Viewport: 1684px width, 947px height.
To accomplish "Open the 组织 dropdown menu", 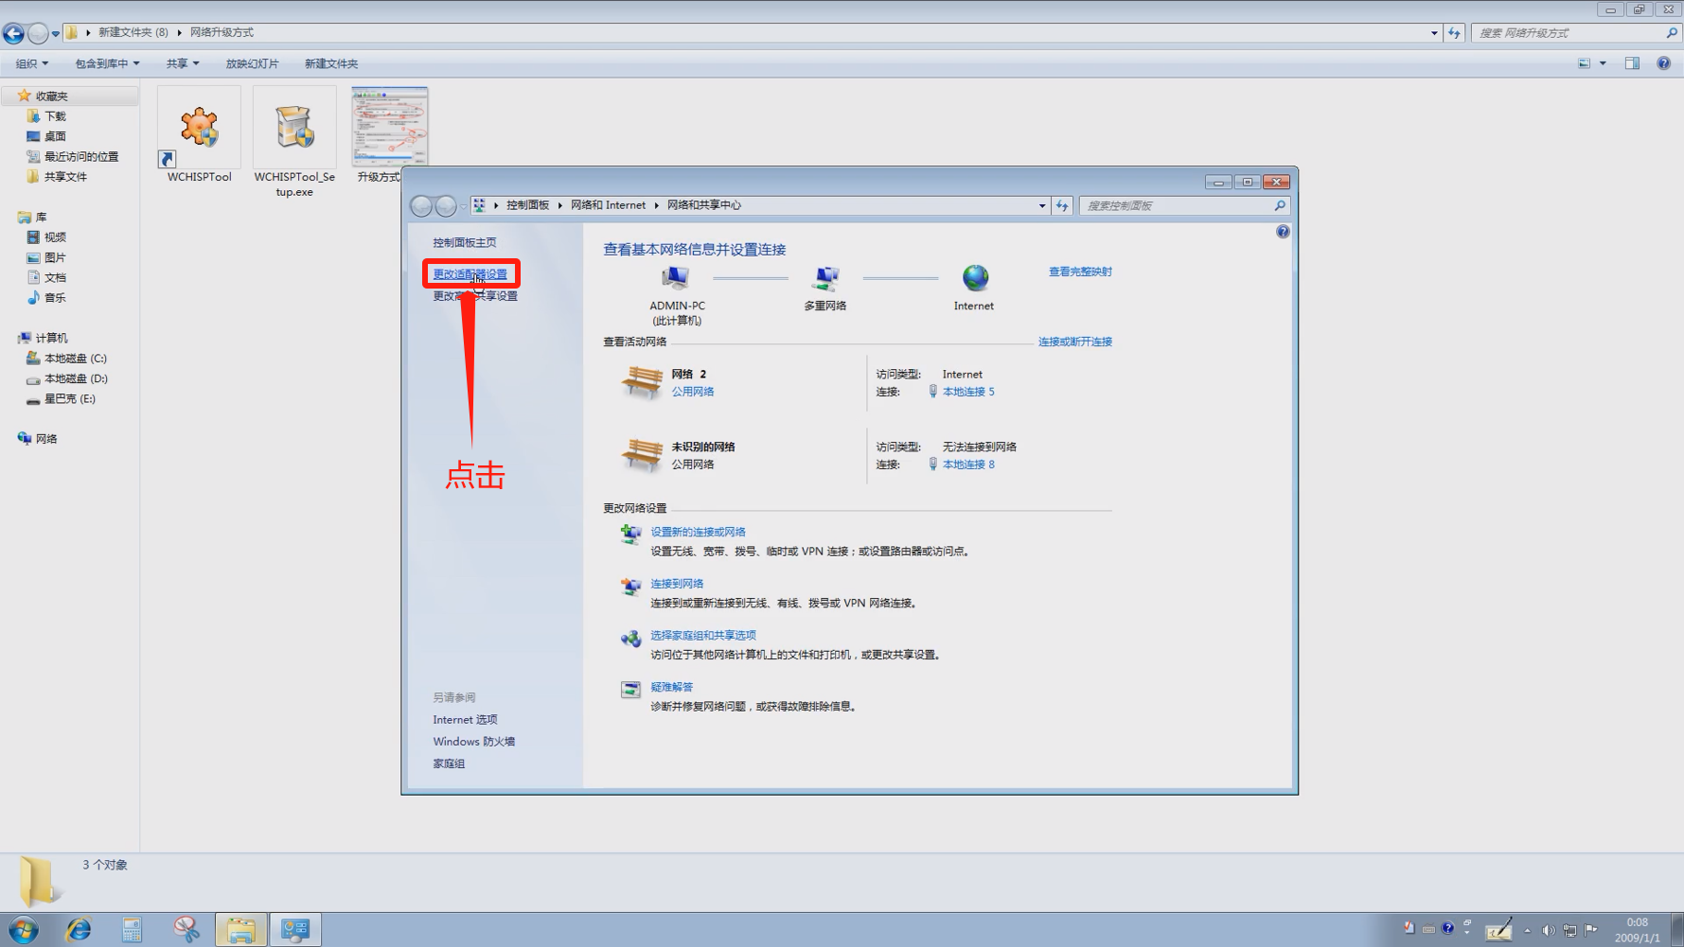I will 31,63.
